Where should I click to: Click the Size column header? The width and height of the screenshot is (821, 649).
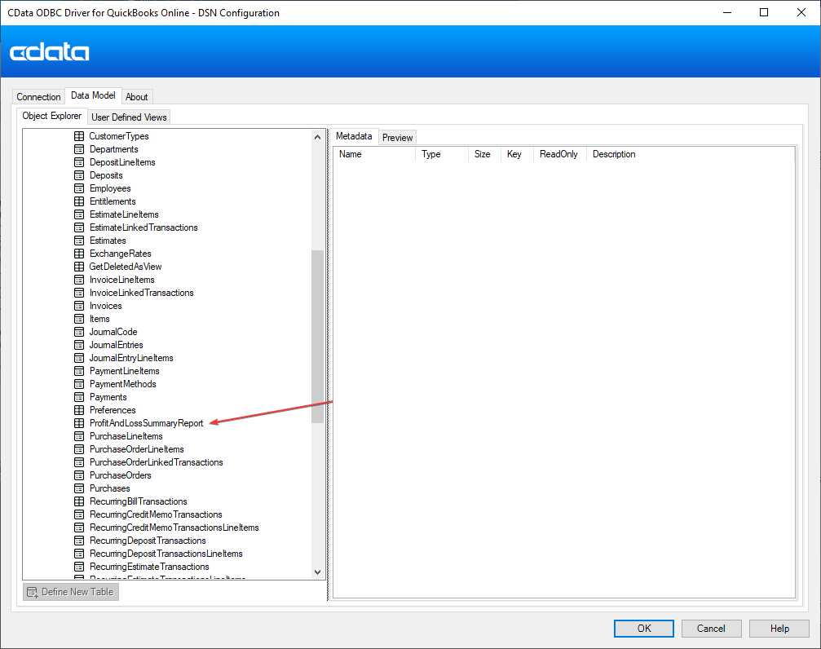coord(484,154)
